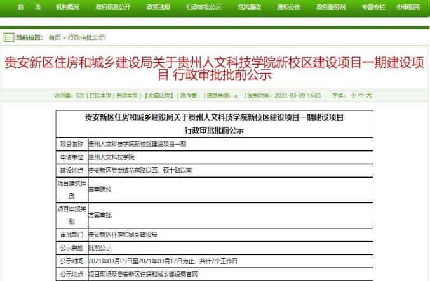Click the current location list icon
The height and width of the screenshot is (281, 430).
[8, 37]
